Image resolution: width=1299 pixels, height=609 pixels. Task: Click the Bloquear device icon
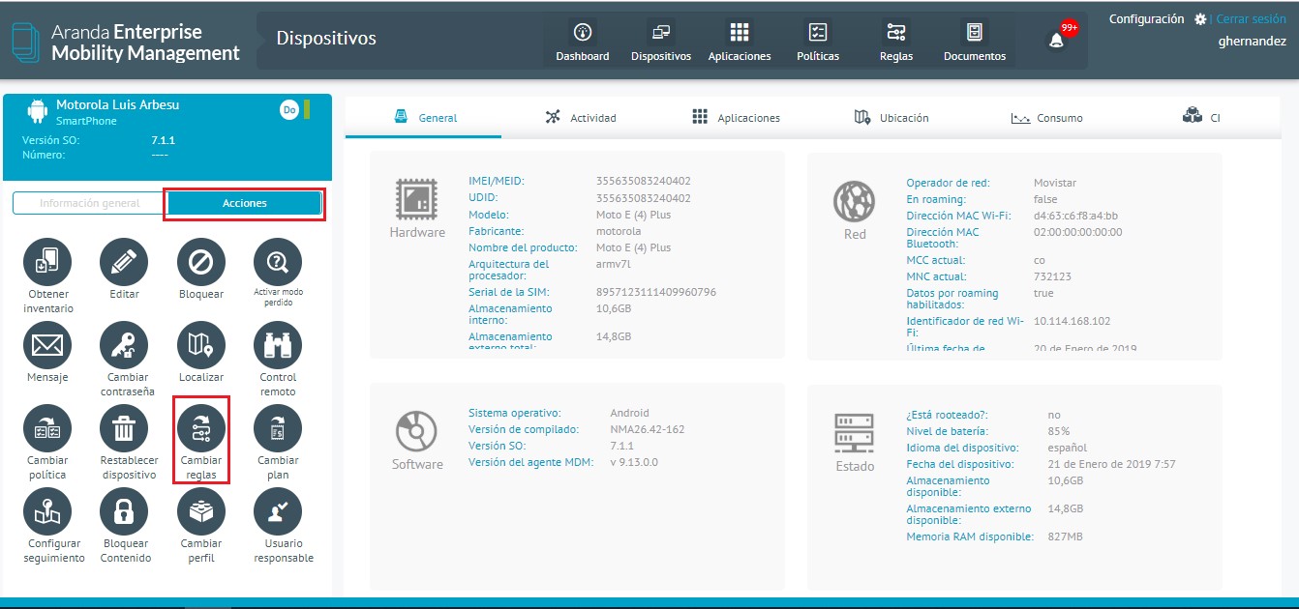201,262
